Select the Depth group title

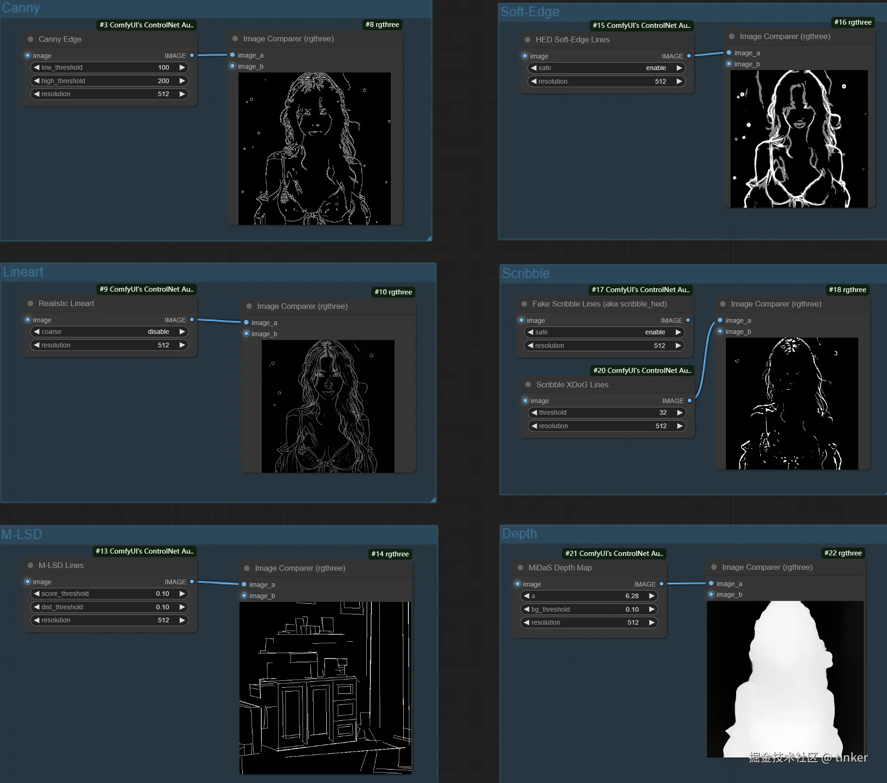tap(519, 534)
